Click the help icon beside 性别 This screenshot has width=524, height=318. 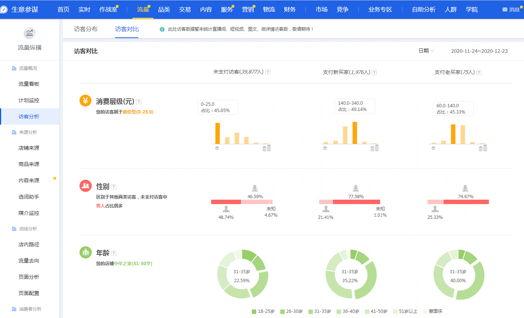point(113,186)
